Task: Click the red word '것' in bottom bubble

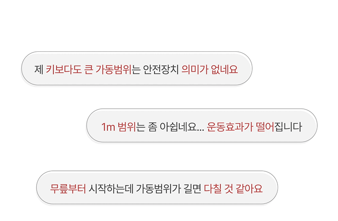Action: 229,189
